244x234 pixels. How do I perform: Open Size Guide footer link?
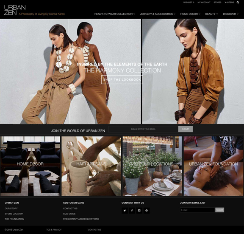click(x=69, y=214)
